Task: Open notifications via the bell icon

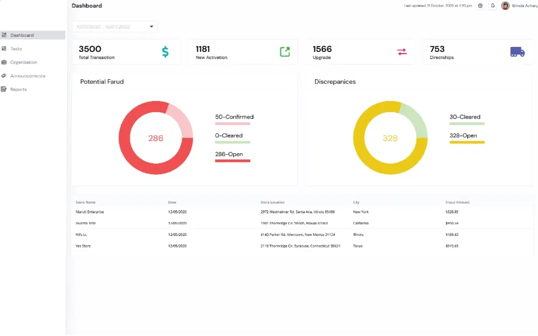Action: click(493, 6)
